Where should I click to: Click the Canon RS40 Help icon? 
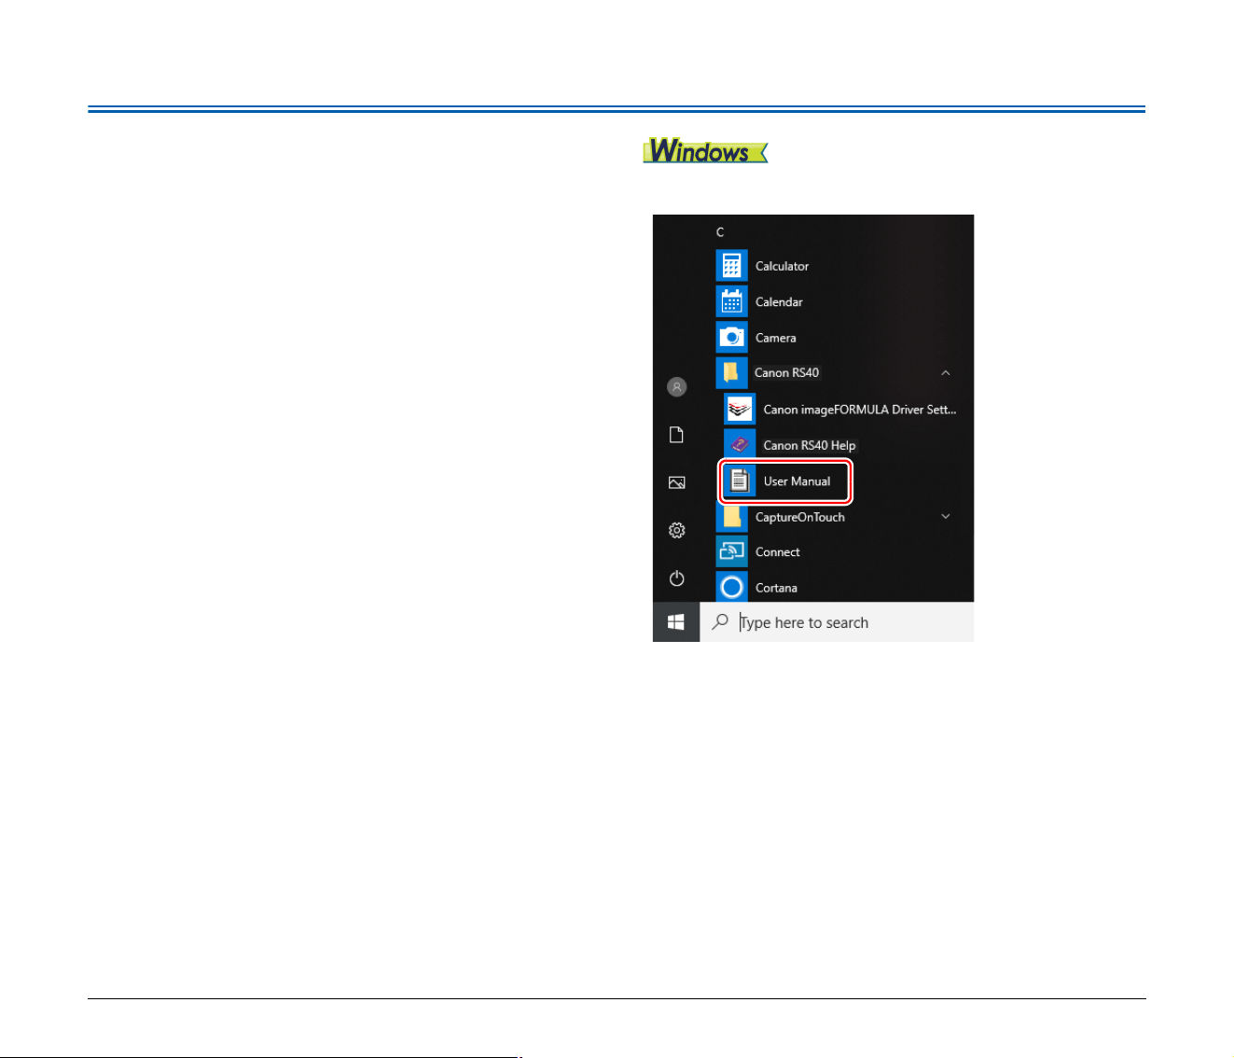(740, 445)
